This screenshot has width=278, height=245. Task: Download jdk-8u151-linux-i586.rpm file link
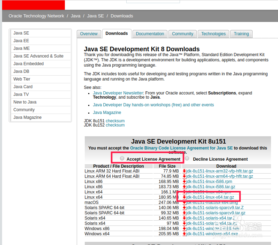tap(209, 182)
